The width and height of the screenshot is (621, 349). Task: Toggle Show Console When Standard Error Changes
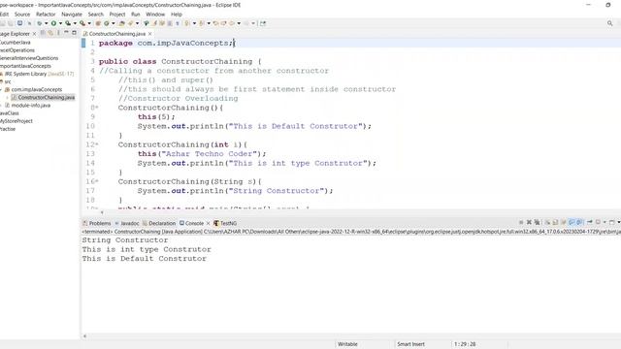coord(579,222)
